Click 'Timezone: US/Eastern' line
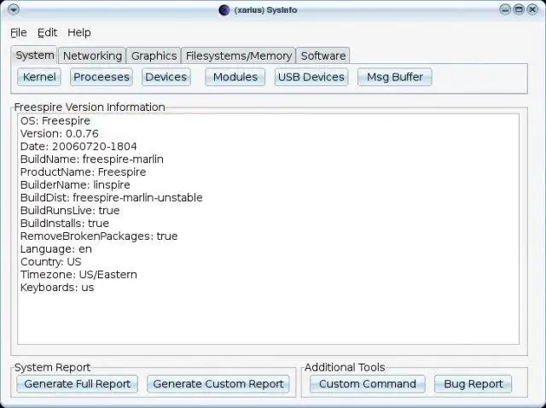546x408 pixels. coord(78,275)
